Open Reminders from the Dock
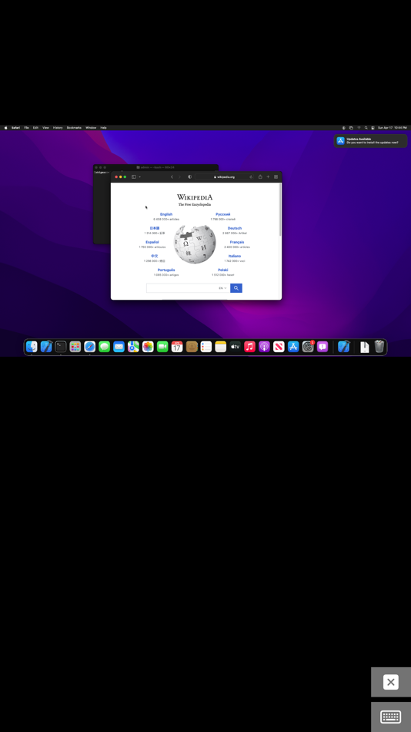Viewport: 411px width, 732px height. click(206, 347)
